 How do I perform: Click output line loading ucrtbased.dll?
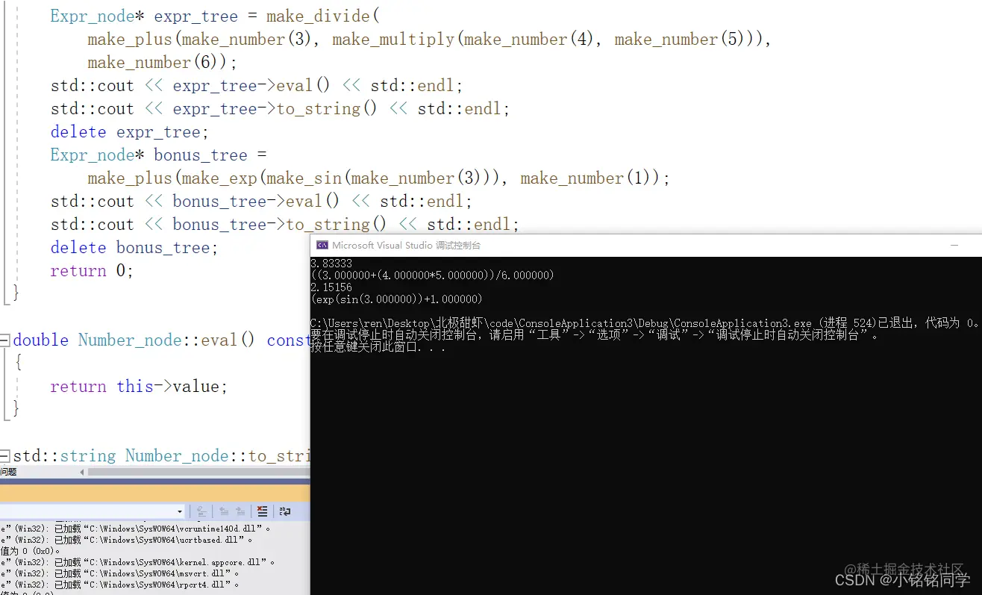(126, 540)
